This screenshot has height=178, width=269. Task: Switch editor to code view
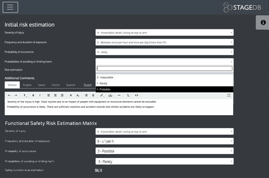[137, 95]
